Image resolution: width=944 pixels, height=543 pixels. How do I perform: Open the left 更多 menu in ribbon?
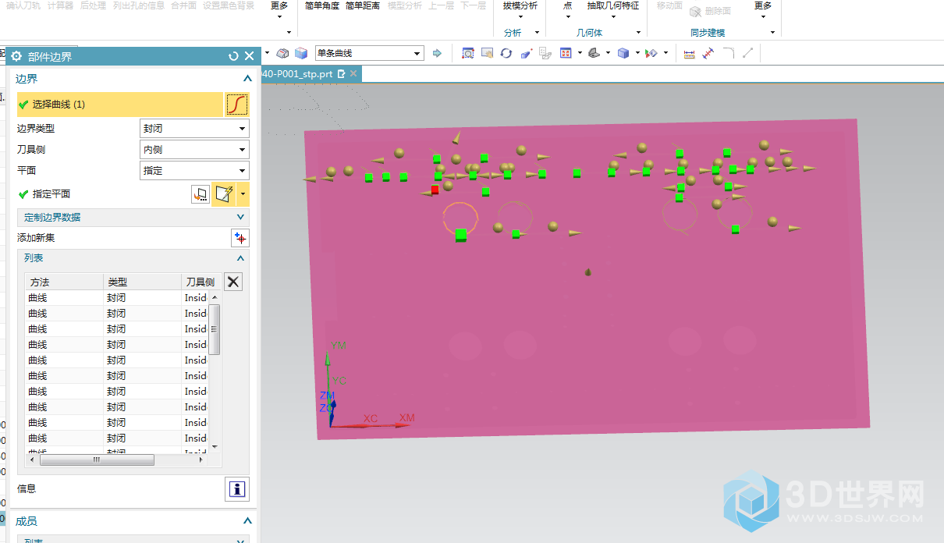(280, 10)
